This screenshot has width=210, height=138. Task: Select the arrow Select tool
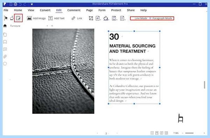(x=6, y=18)
